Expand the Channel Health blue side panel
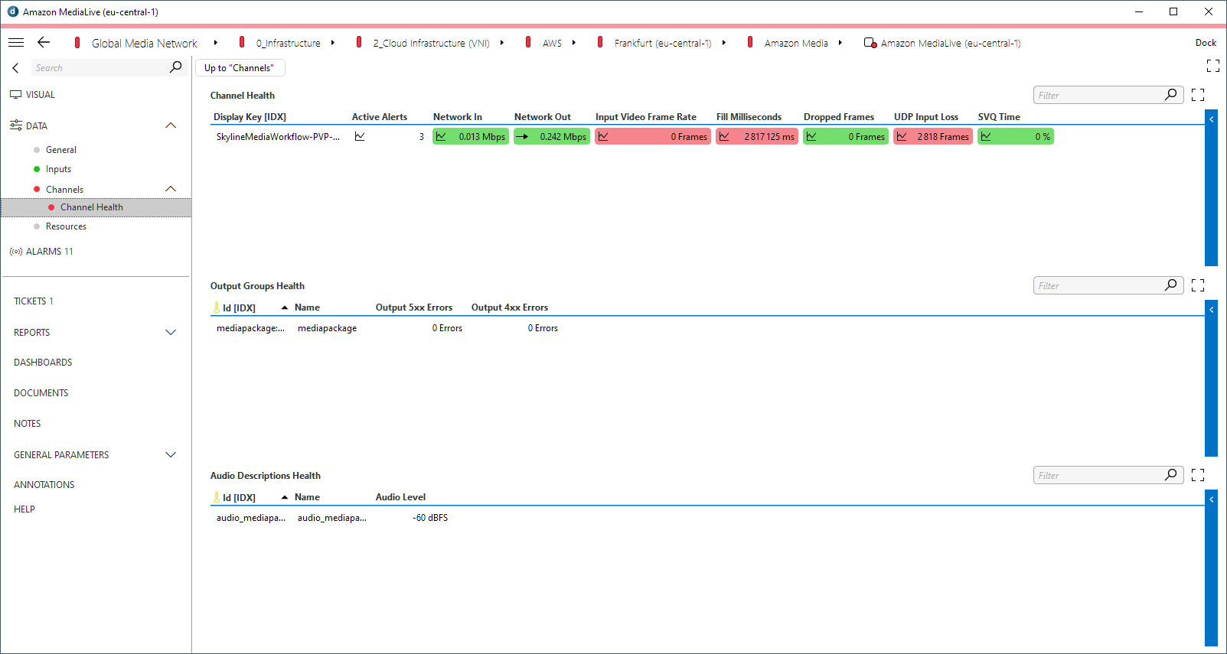 1211,188
